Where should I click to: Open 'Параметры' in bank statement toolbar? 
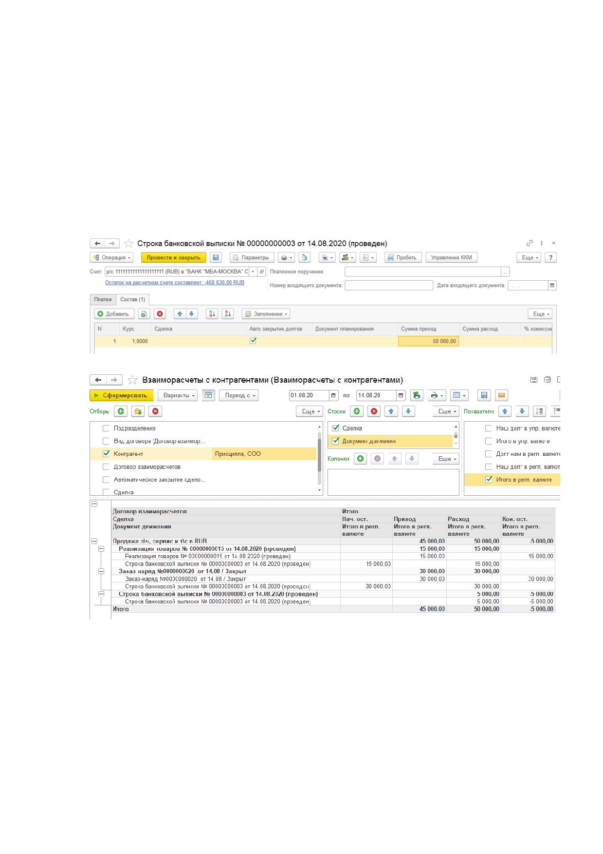coord(252,257)
